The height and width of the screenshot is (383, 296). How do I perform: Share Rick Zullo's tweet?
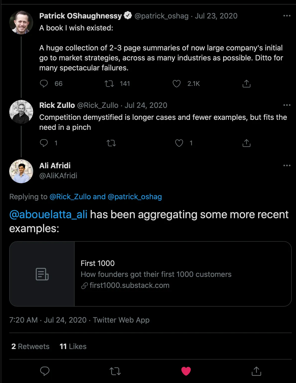[246, 143]
